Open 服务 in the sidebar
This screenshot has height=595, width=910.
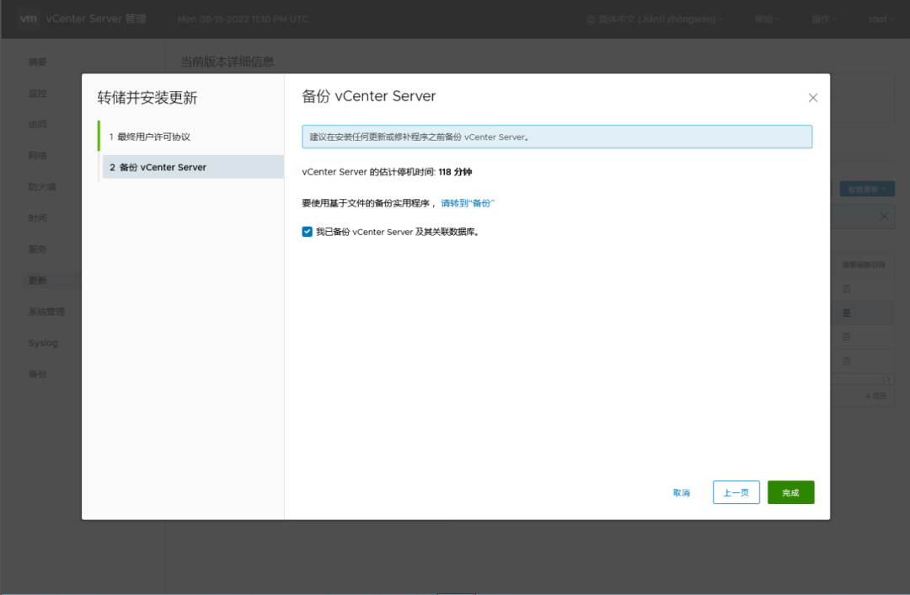point(38,249)
